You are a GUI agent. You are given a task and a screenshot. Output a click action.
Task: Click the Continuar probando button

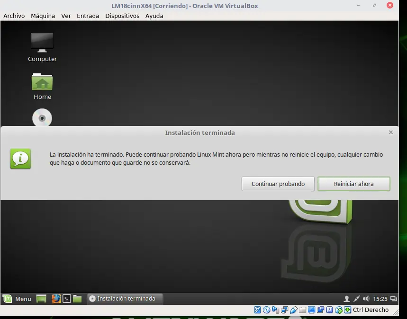tap(278, 184)
